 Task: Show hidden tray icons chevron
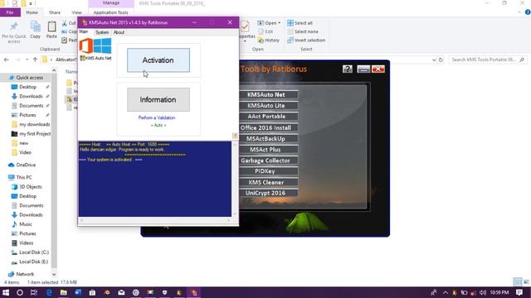pyautogui.click(x=446, y=292)
